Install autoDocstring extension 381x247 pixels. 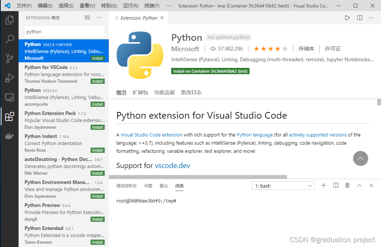pyautogui.click(x=97, y=173)
